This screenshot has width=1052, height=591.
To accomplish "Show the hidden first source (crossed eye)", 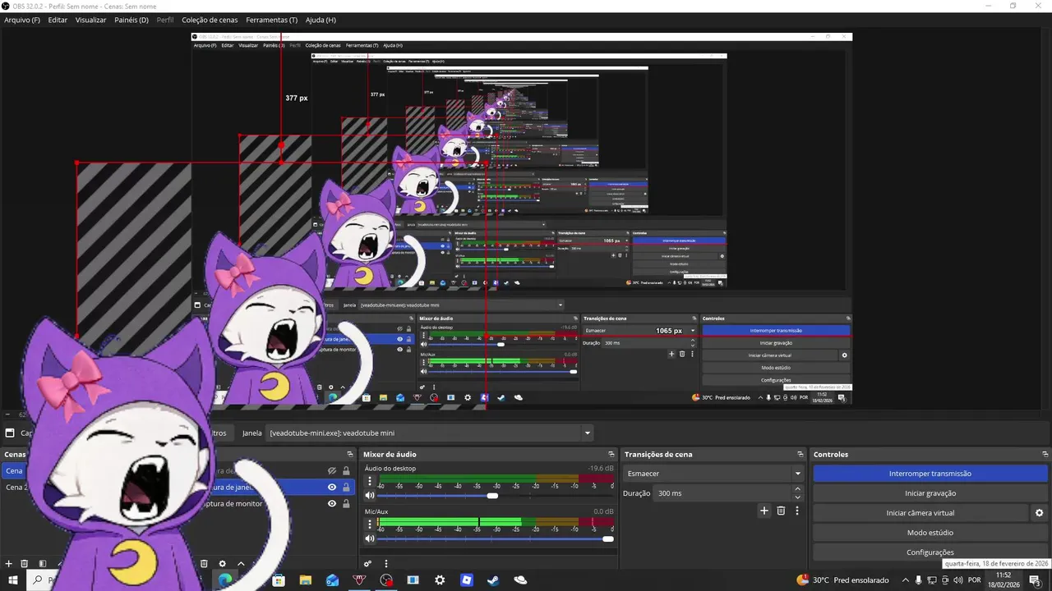I will 332,471.
